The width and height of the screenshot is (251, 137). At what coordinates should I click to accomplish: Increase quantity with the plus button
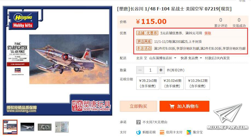(161, 70)
